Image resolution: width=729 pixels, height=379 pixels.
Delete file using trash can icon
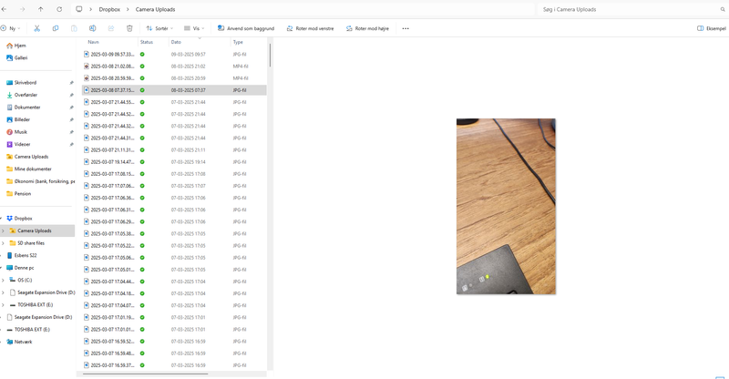tap(129, 28)
